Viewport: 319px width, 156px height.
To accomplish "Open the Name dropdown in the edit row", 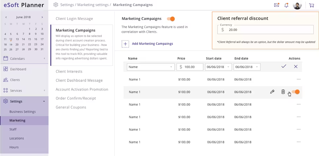I will [x=151, y=67].
